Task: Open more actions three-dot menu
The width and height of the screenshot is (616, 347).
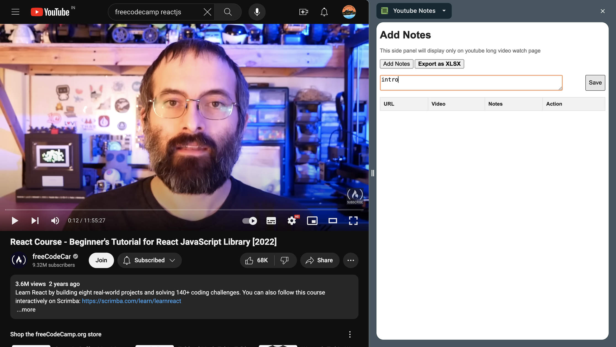Action: 351,260
